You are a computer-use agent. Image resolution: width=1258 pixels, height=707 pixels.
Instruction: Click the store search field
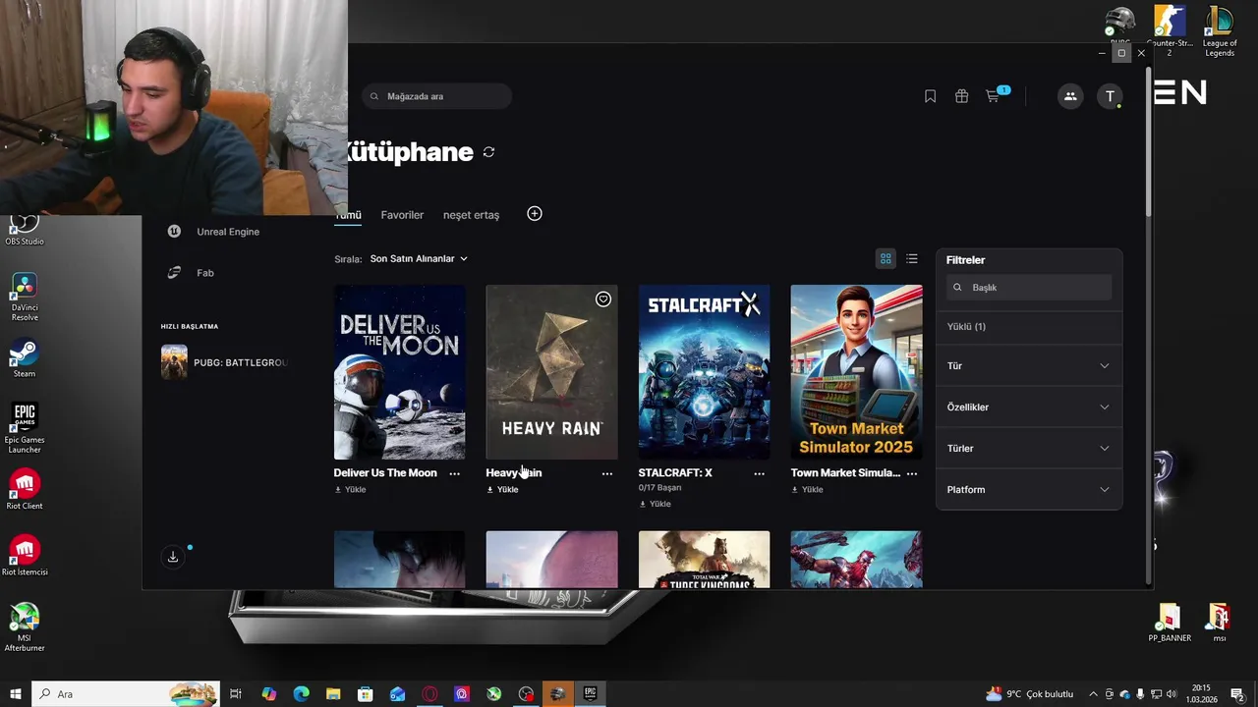tap(437, 96)
